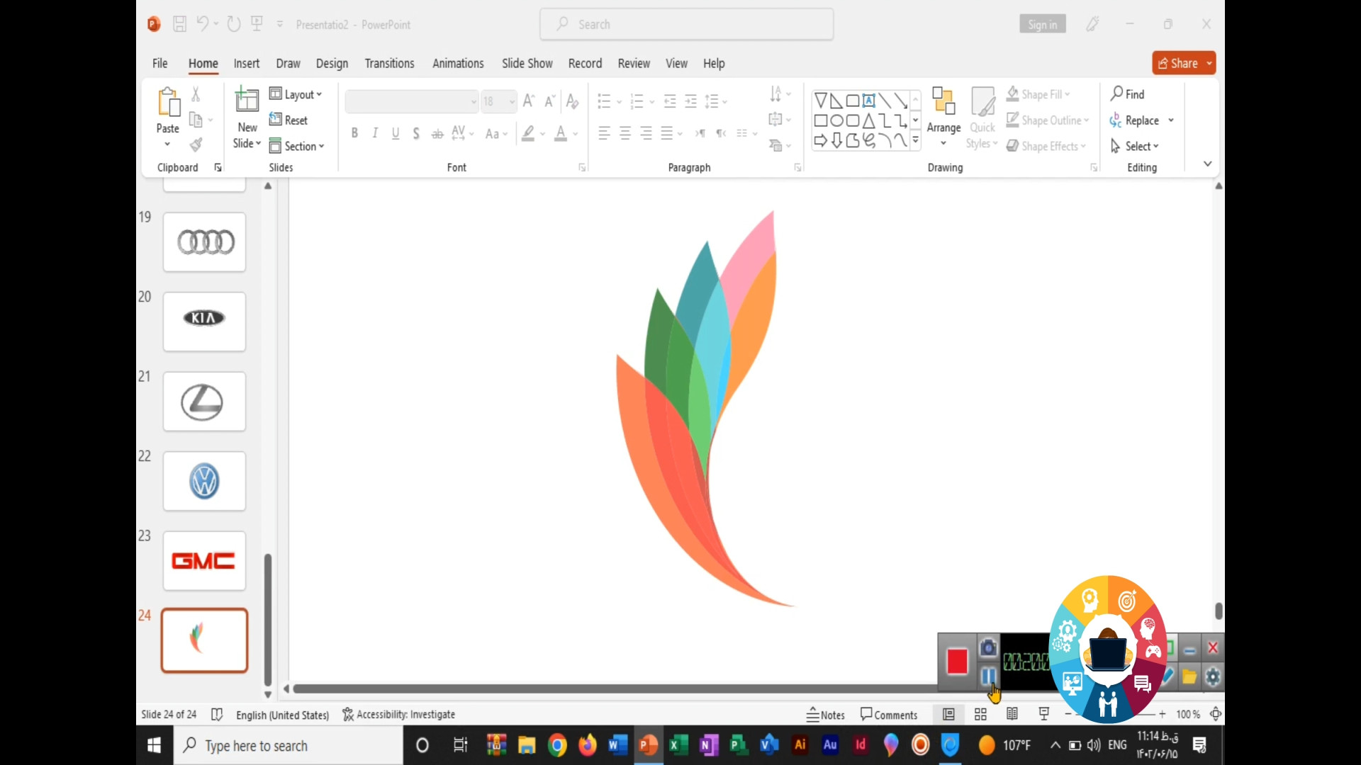The width and height of the screenshot is (1361, 765).
Task: Click Quick Styles button
Action: point(982,117)
